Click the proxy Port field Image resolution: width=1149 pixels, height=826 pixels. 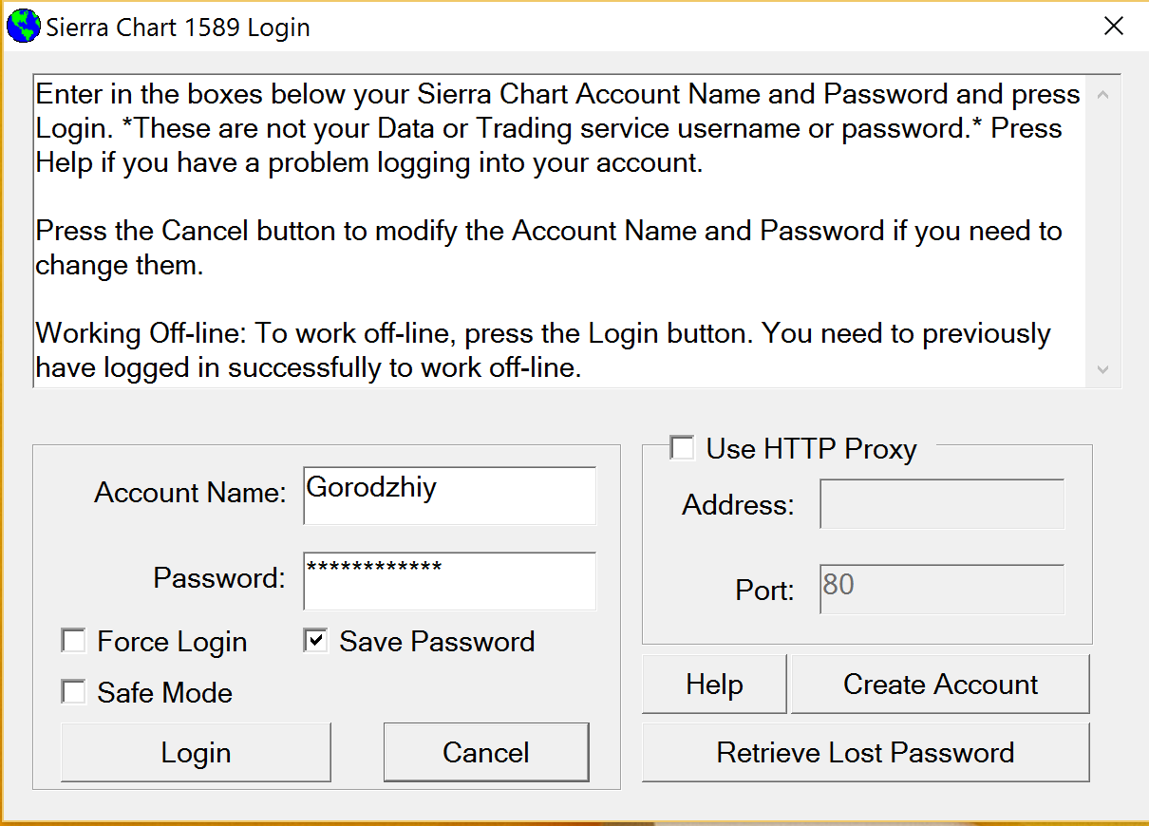(x=942, y=590)
